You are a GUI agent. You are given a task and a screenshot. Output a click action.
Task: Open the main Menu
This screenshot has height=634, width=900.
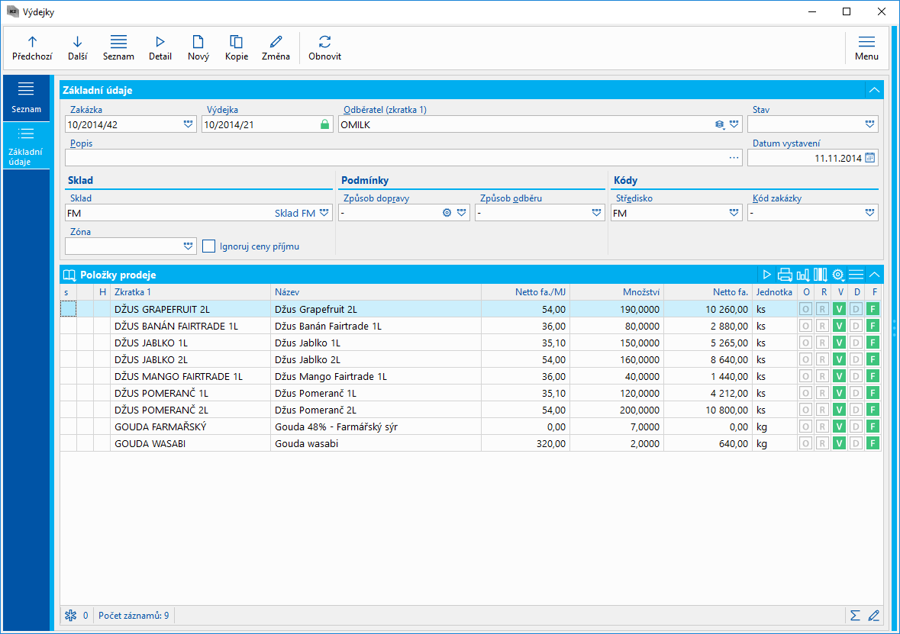[866, 47]
